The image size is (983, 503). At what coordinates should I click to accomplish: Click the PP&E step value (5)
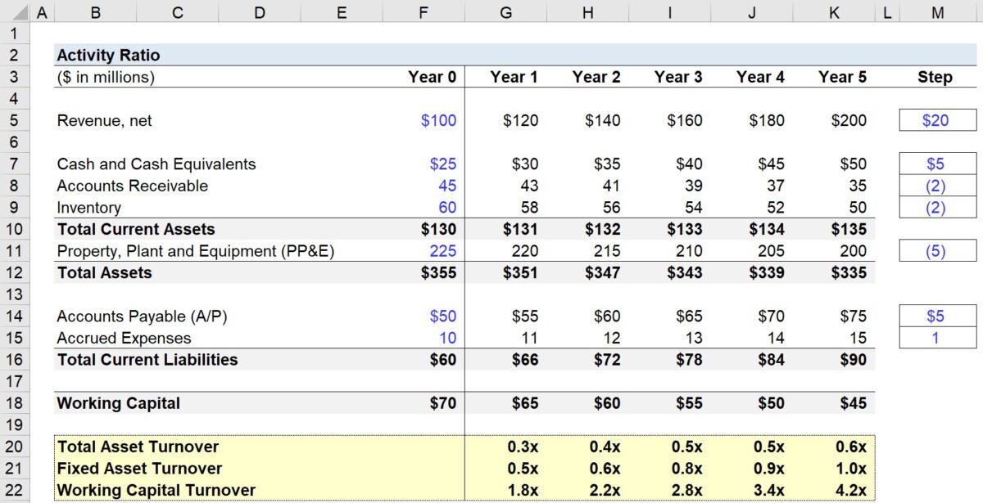pos(936,250)
